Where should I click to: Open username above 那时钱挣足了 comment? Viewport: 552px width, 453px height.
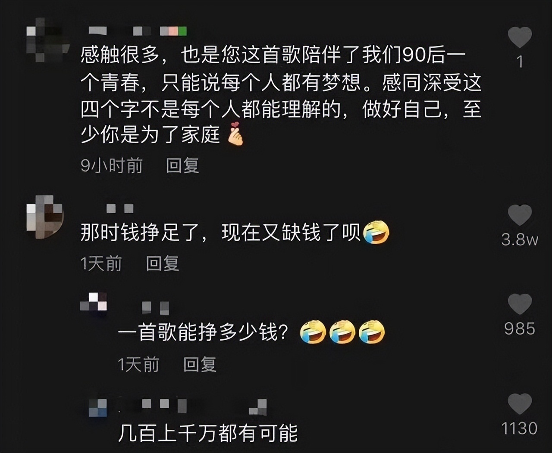[120, 208]
